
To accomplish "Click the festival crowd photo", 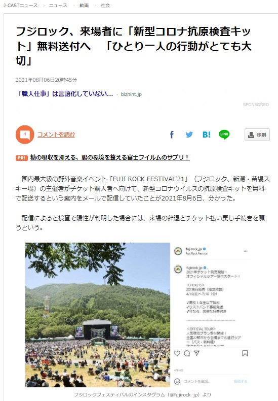I will (98, 315).
